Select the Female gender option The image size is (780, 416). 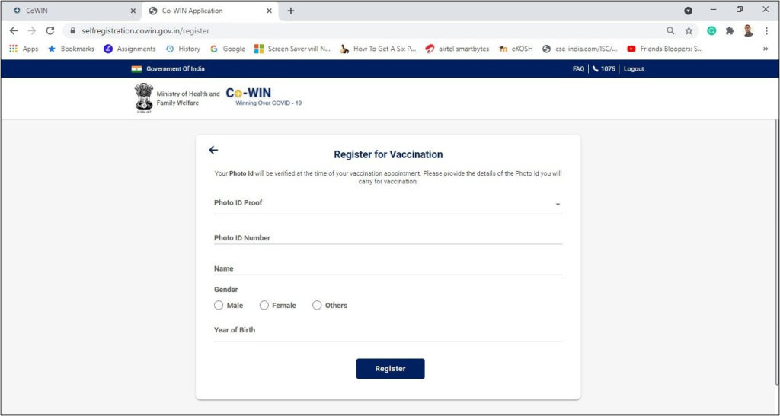264,305
